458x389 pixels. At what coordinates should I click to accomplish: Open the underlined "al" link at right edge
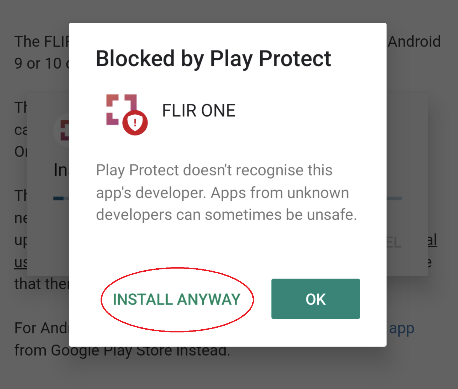[432, 240]
